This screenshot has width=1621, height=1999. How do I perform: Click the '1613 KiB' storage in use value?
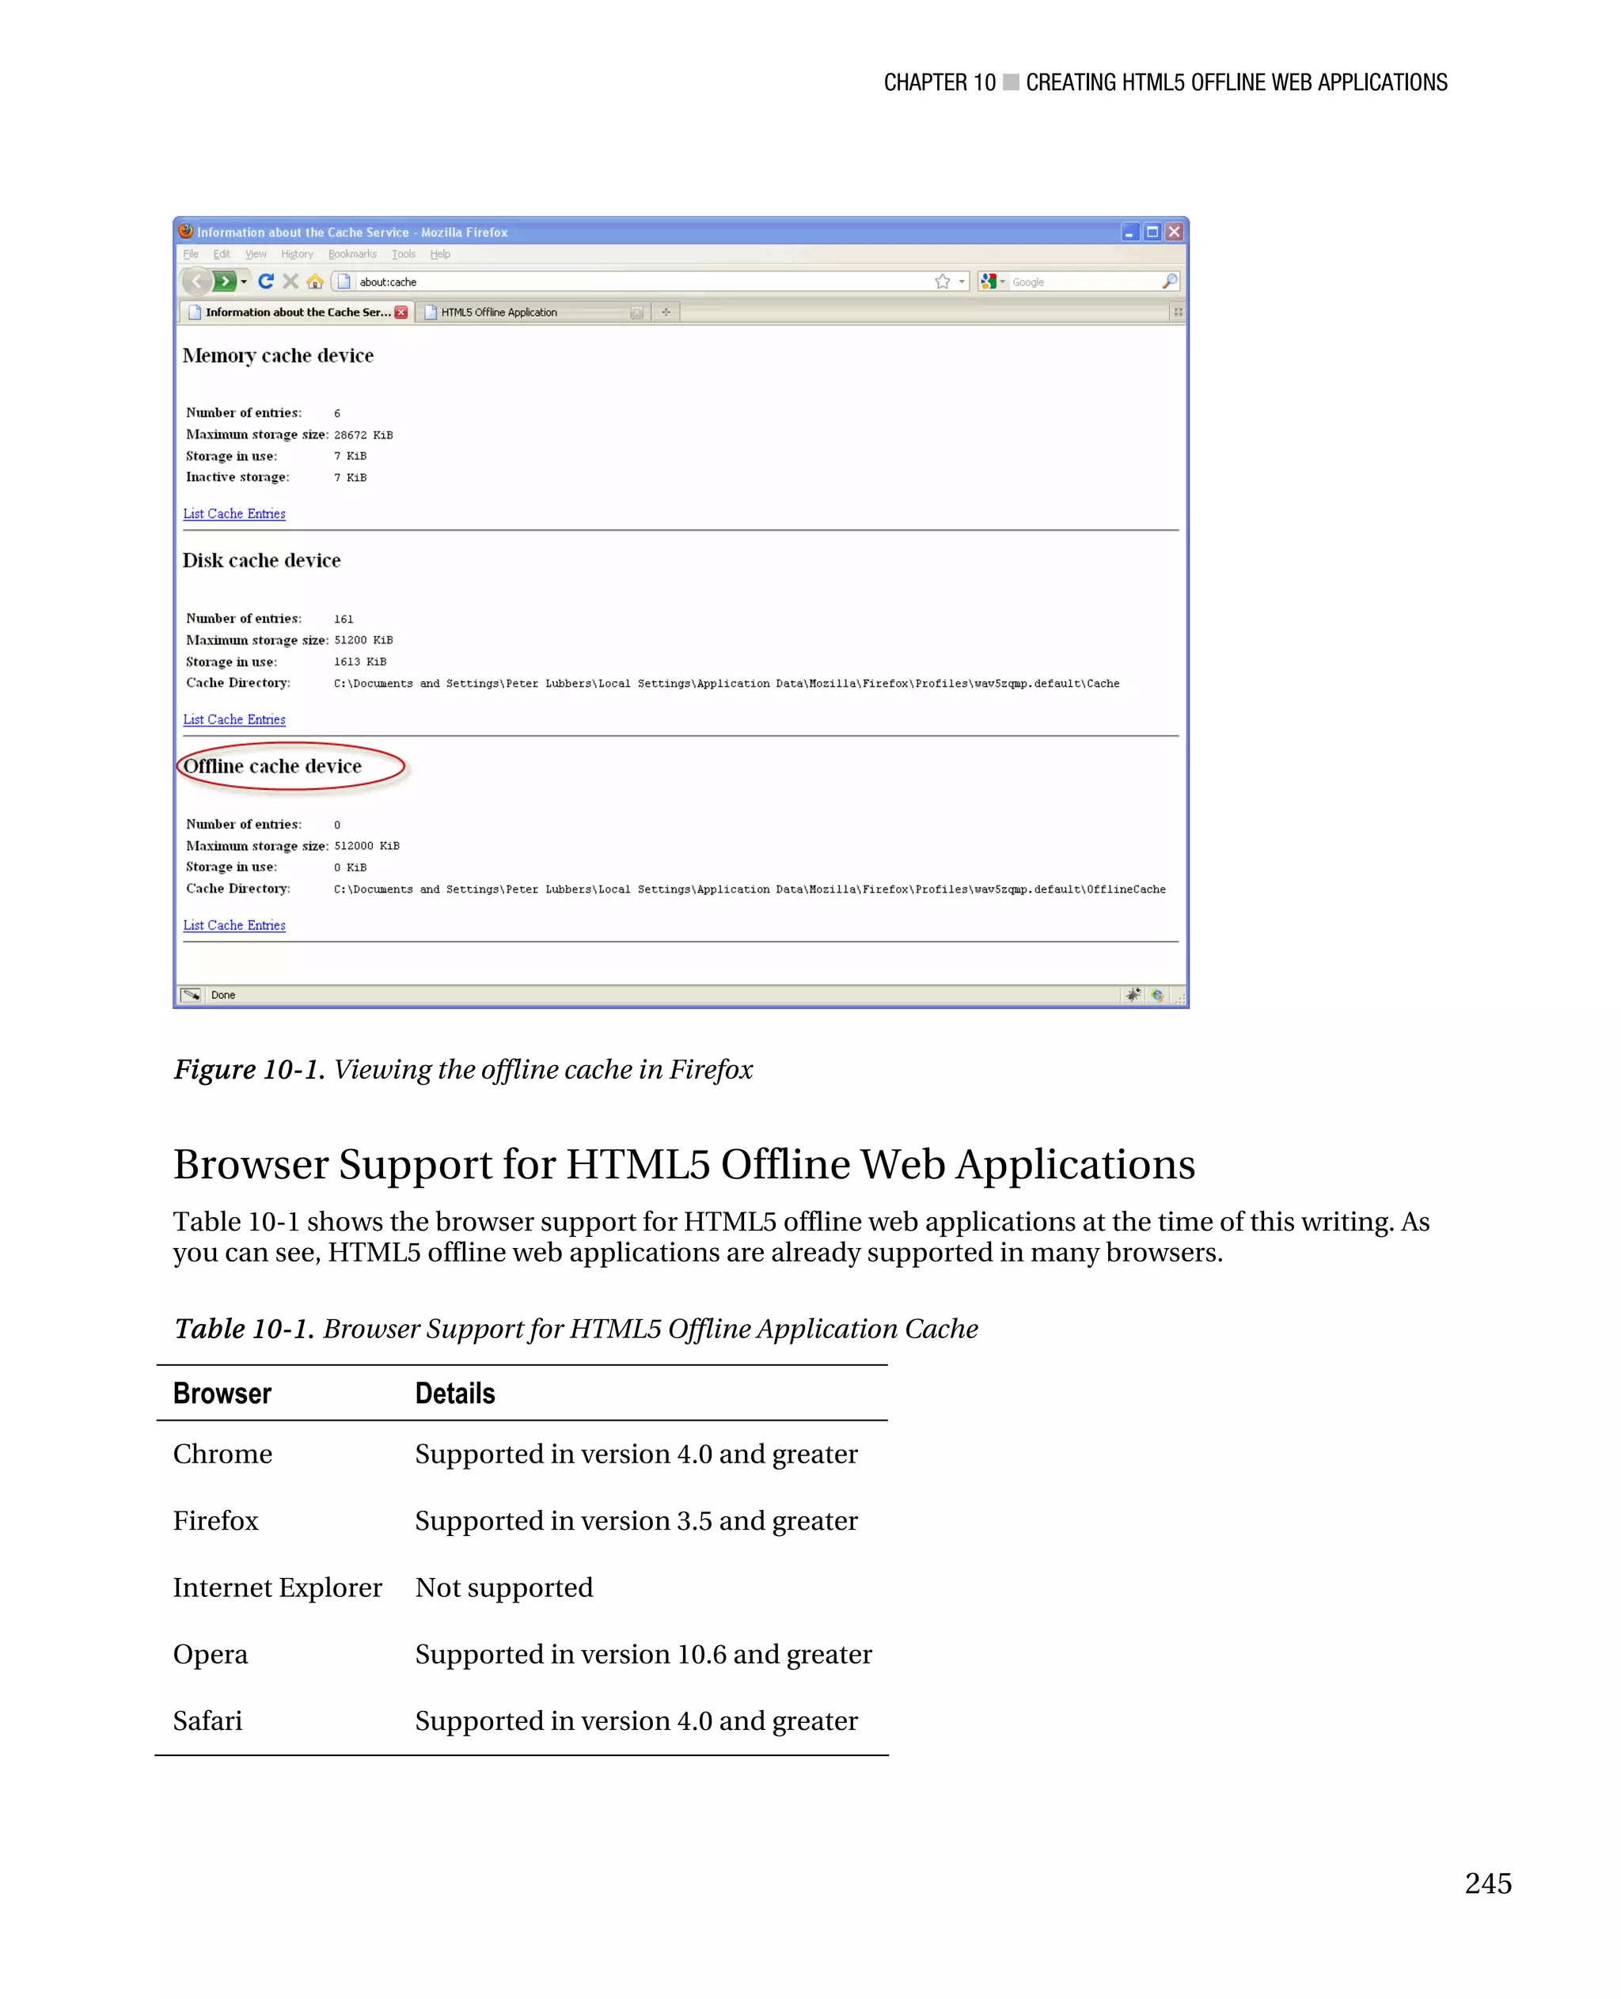[360, 662]
